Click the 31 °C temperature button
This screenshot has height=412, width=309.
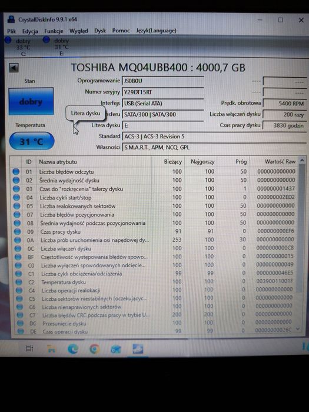[x=32, y=142]
